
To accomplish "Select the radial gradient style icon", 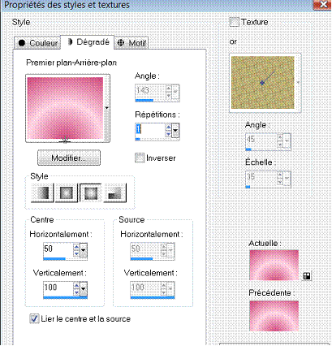I will (115, 192).
